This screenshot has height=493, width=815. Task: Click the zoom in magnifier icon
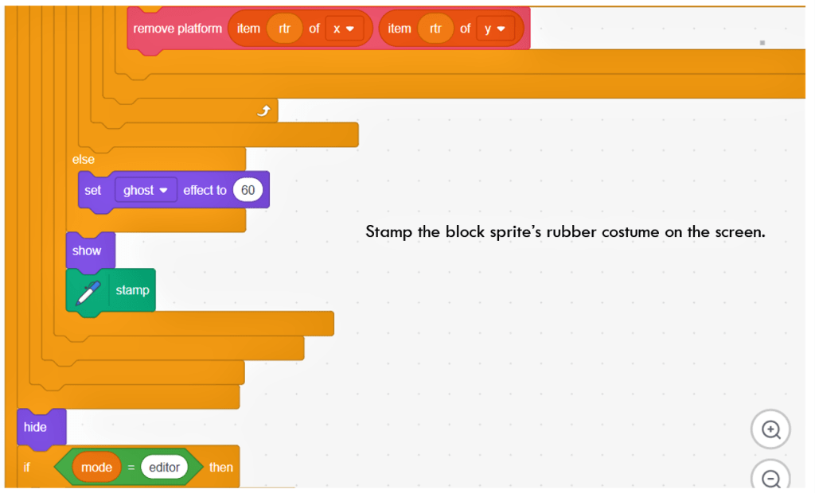click(770, 429)
